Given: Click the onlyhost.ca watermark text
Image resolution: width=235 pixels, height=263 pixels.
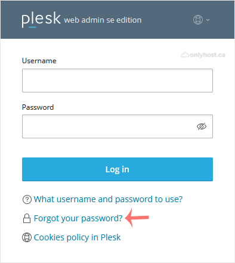Looking at the screenshot, I should (x=208, y=55).
